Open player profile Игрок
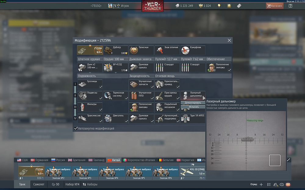305x190 pixels. [118, 6]
